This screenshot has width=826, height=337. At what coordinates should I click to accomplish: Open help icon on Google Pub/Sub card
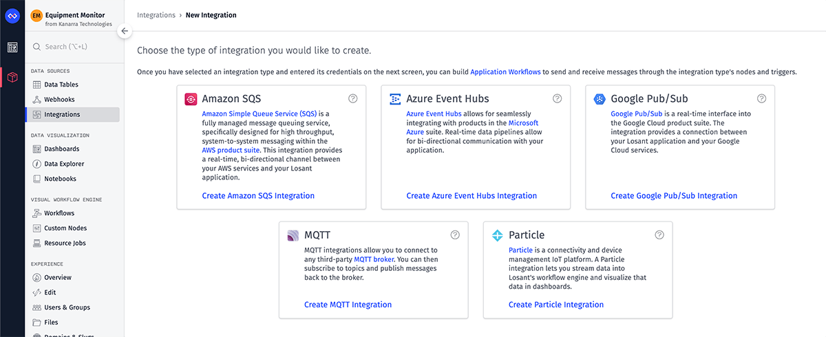[761, 99]
